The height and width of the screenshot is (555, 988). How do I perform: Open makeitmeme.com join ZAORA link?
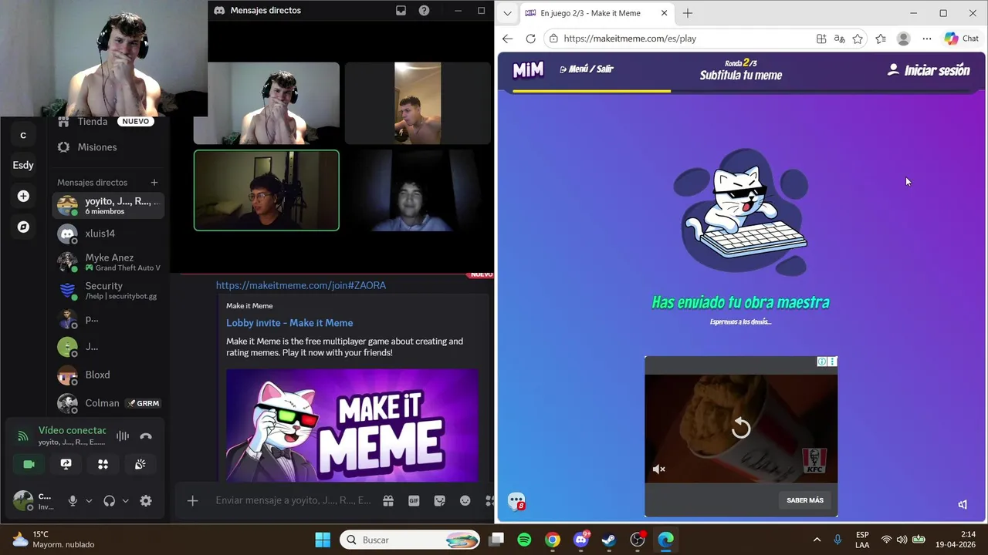301,285
